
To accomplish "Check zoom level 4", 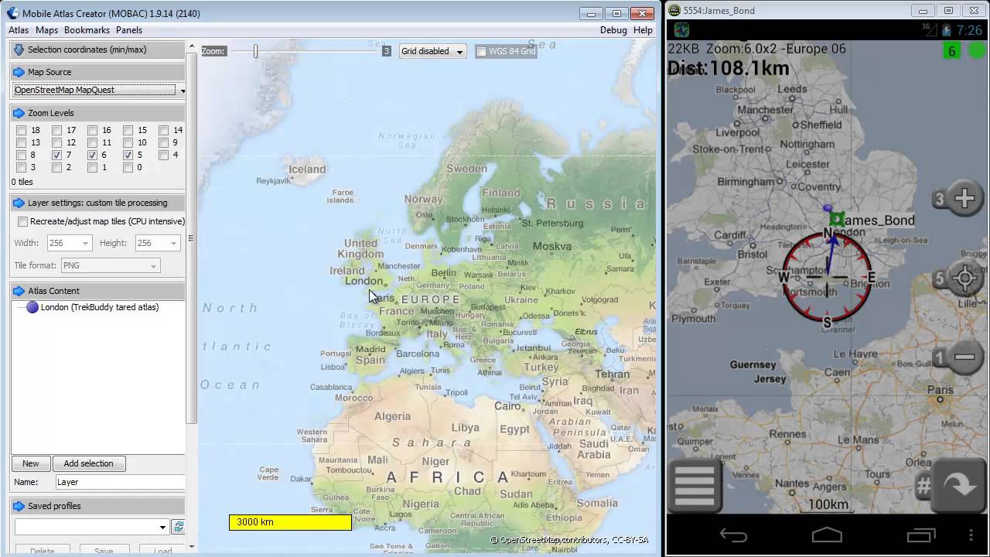I will click(x=164, y=155).
